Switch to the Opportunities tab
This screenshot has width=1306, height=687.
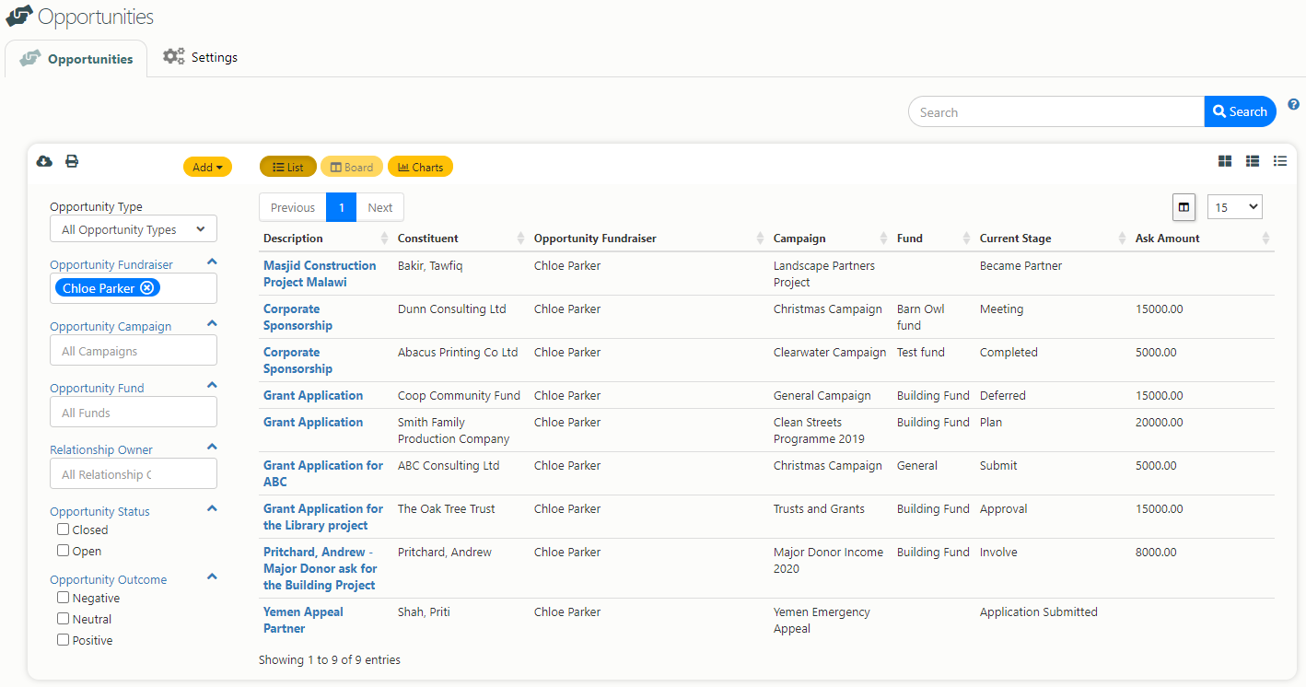[76, 59]
